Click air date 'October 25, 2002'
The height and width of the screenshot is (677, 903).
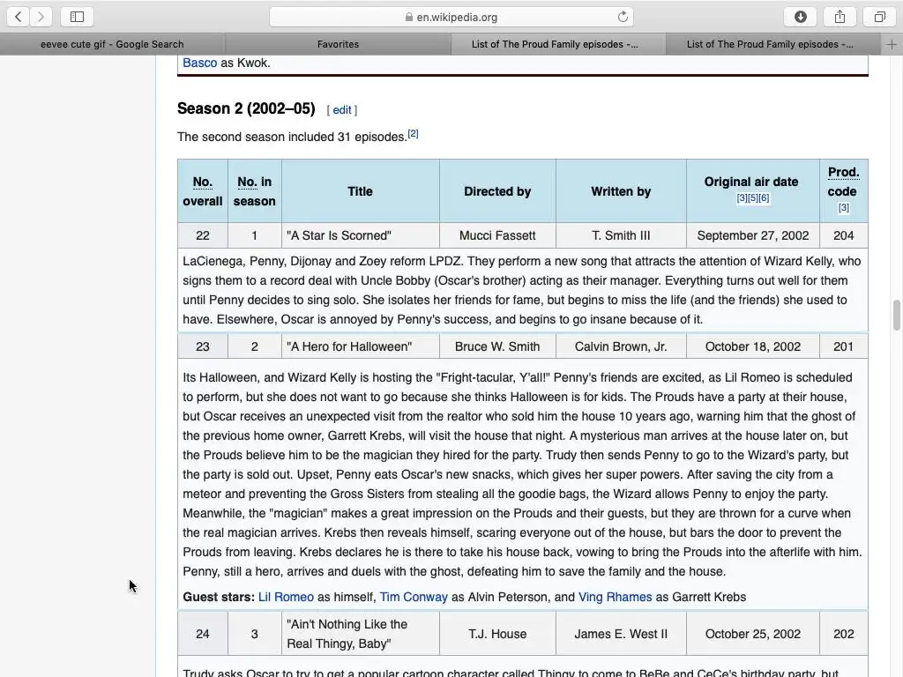tap(753, 634)
